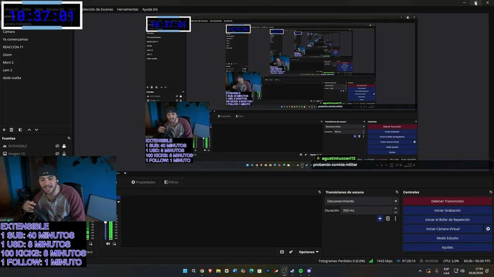Increase transition duration with up stepper

click(396, 209)
